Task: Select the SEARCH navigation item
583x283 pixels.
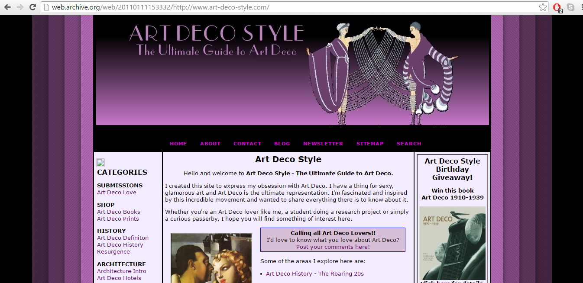Action: [x=409, y=144]
